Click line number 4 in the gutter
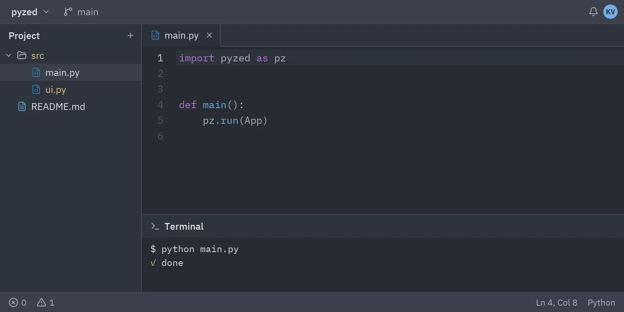 pyautogui.click(x=160, y=105)
